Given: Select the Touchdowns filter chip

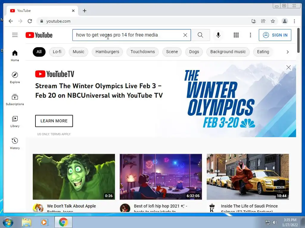Looking at the screenshot, I should [x=143, y=52].
